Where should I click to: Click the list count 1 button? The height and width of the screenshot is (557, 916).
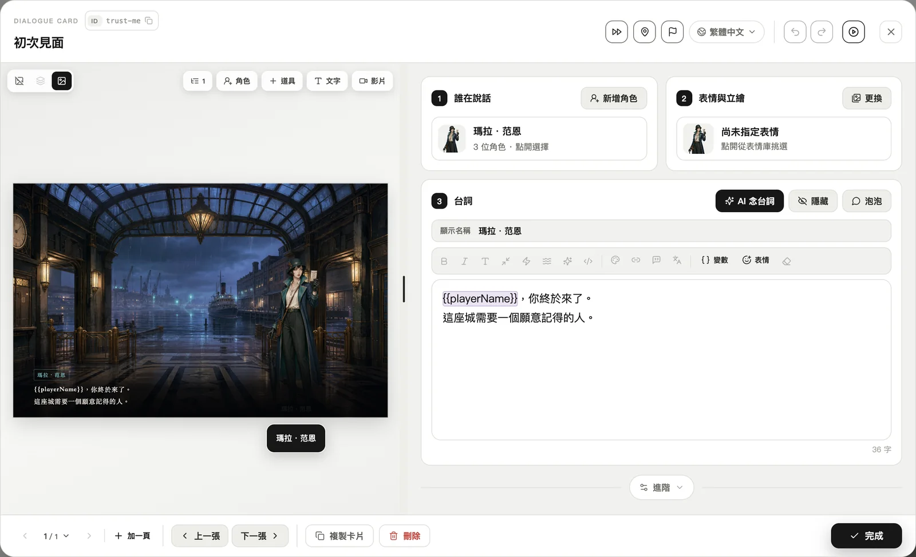point(198,81)
